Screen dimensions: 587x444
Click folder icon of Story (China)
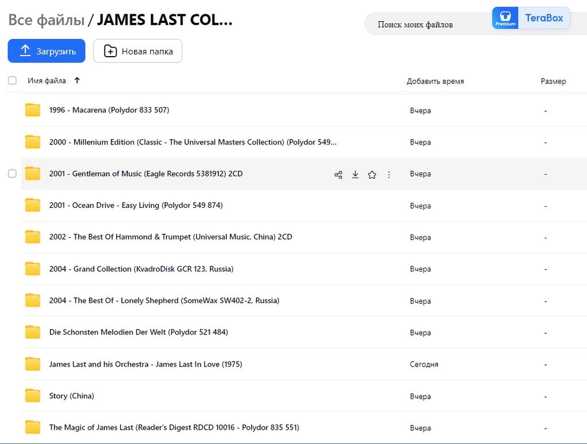(x=33, y=396)
